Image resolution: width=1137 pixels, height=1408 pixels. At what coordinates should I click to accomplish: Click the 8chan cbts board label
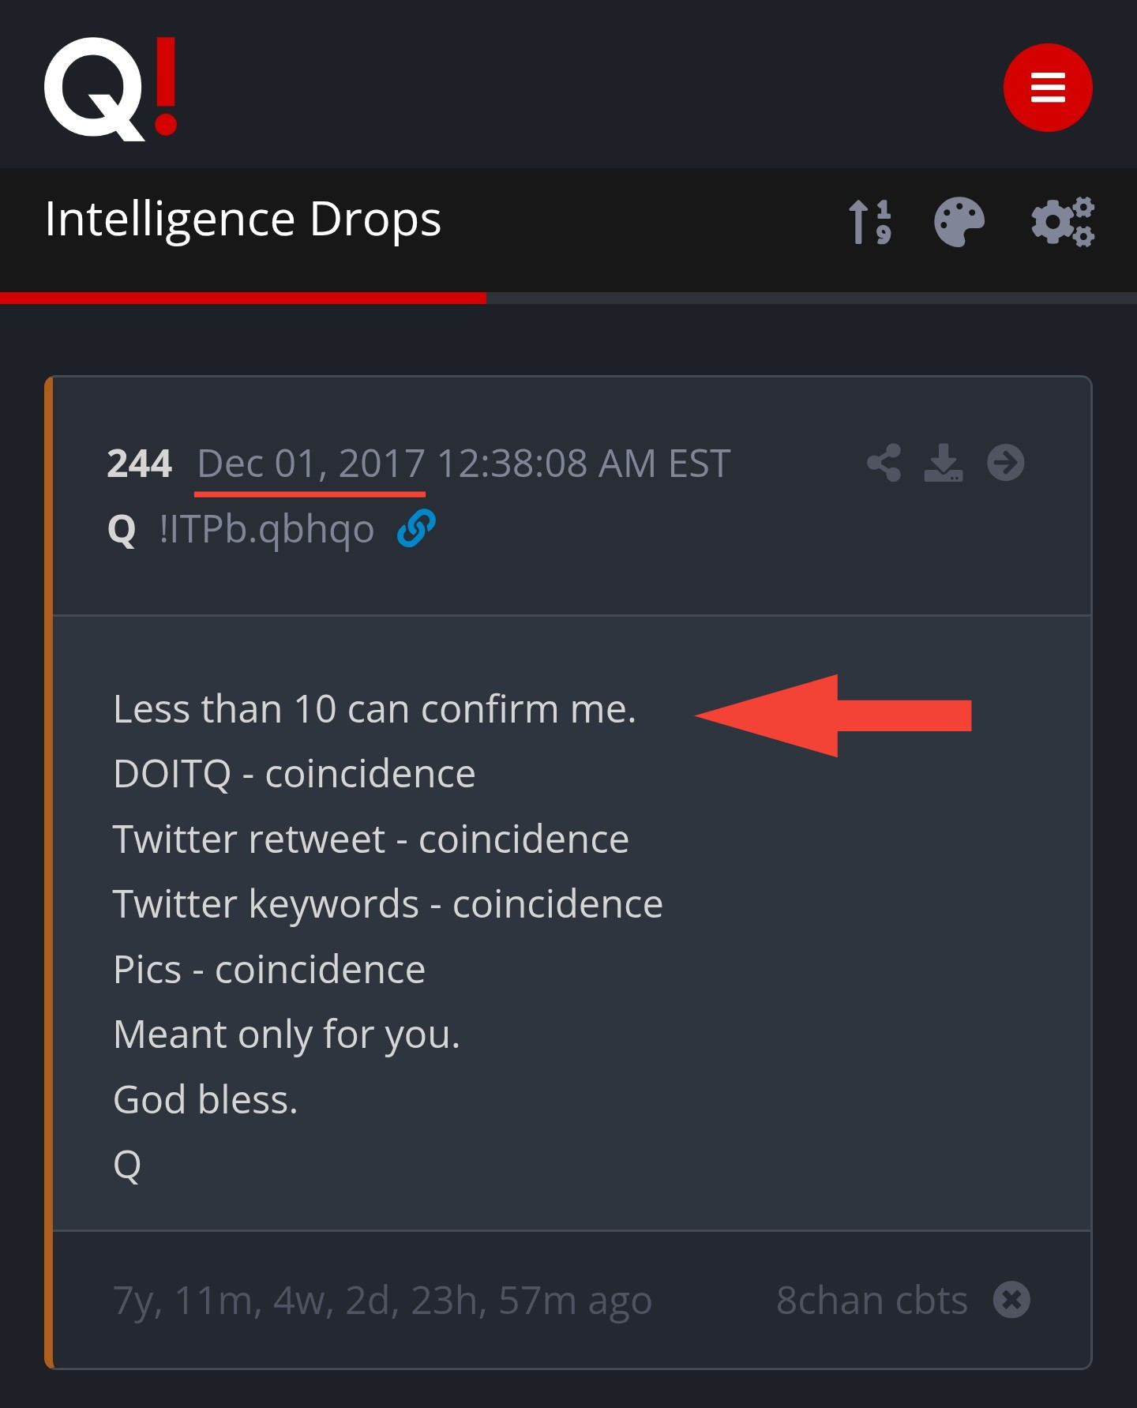coord(872,1300)
